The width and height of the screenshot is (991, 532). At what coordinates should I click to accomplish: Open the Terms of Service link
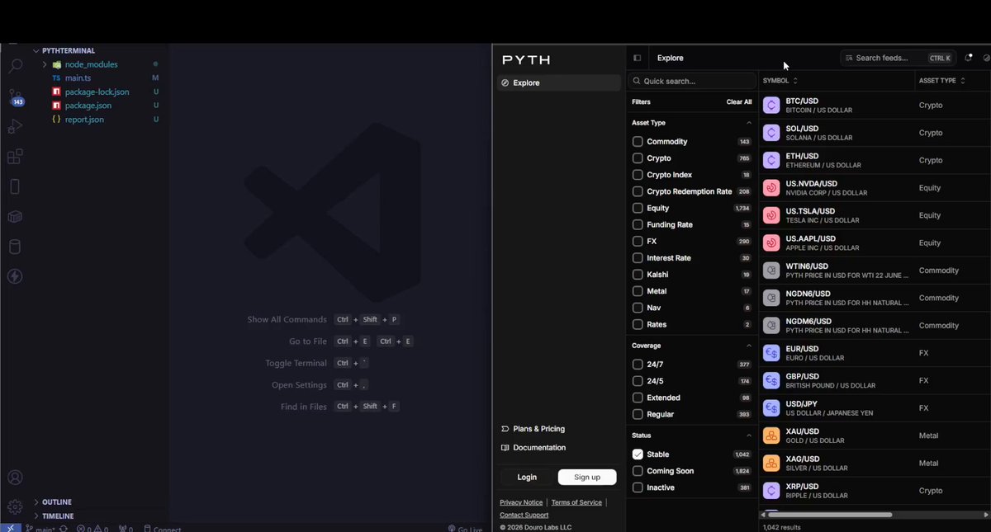point(576,502)
